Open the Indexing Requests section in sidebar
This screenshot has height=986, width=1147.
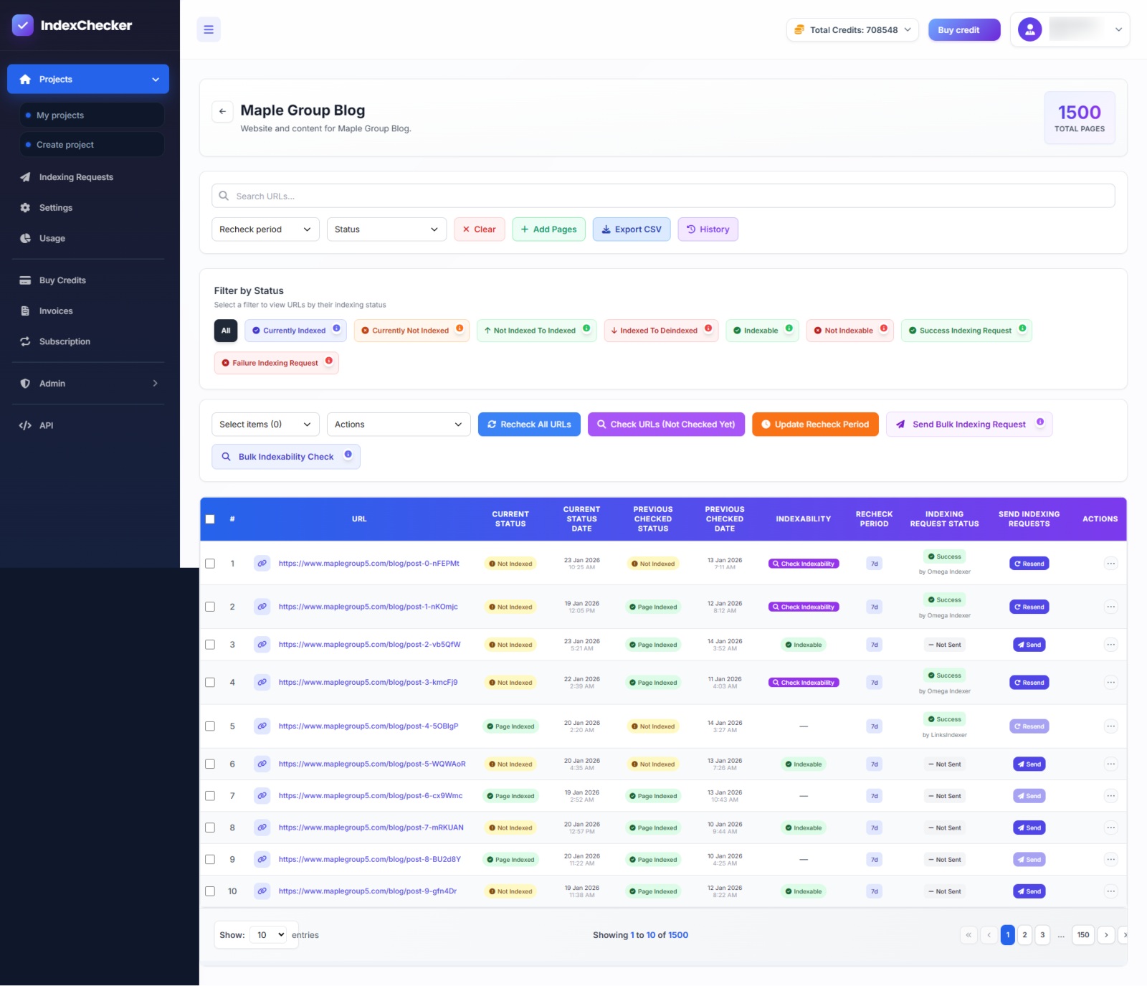(76, 176)
